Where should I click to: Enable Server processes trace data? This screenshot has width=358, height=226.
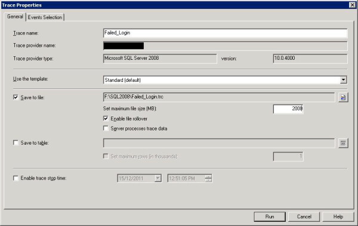pos(106,129)
